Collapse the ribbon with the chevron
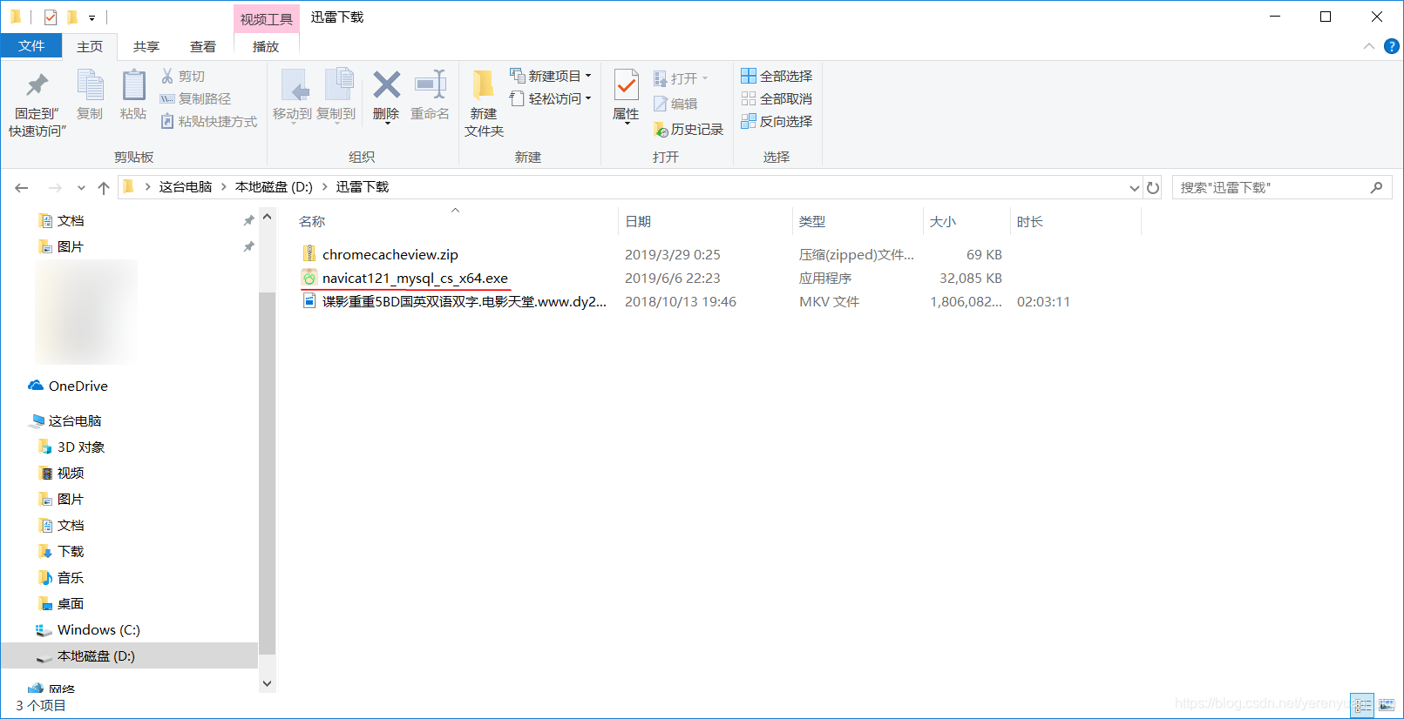This screenshot has height=719, width=1404. 1369,46
